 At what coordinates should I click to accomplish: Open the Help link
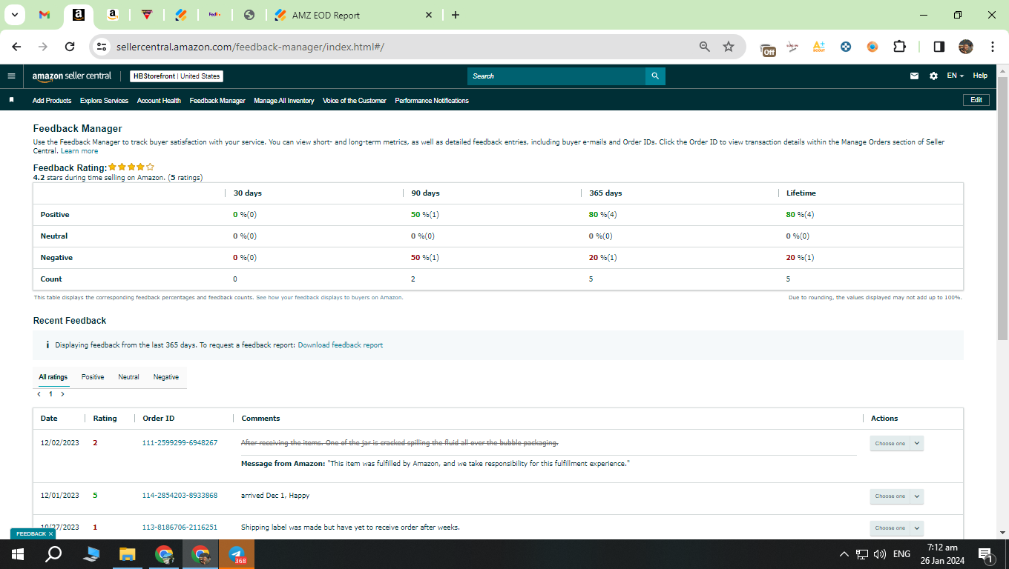[980, 76]
